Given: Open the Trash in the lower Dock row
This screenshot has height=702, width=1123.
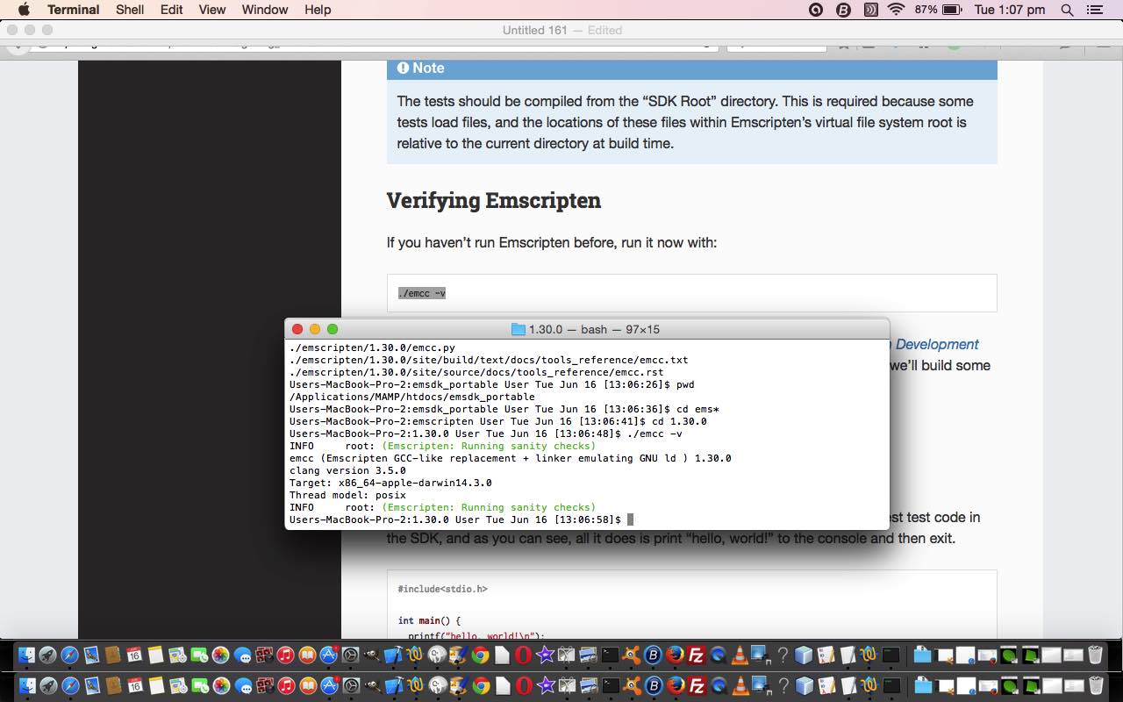Looking at the screenshot, I should tap(1095, 684).
